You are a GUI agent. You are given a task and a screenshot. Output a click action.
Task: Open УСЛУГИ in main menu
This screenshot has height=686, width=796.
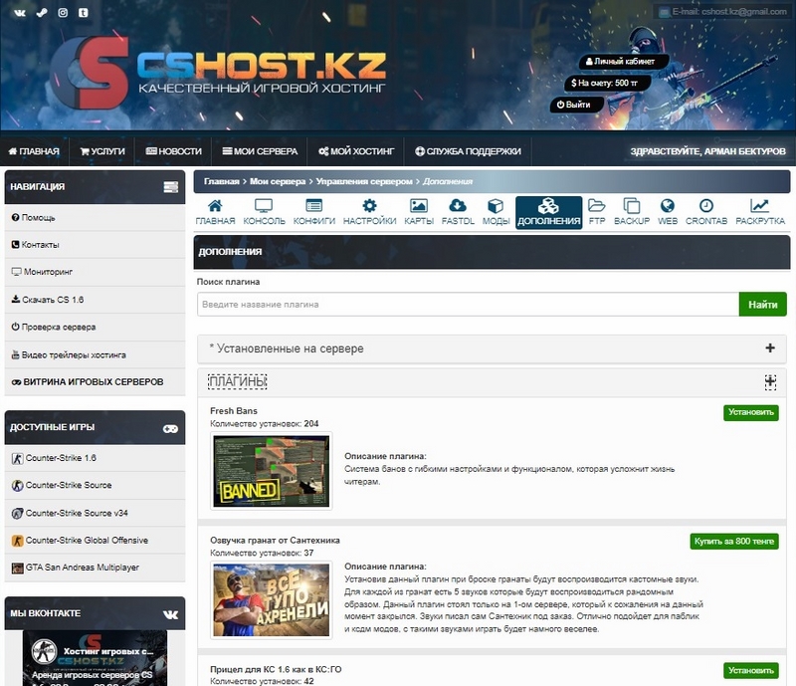(102, 151)
